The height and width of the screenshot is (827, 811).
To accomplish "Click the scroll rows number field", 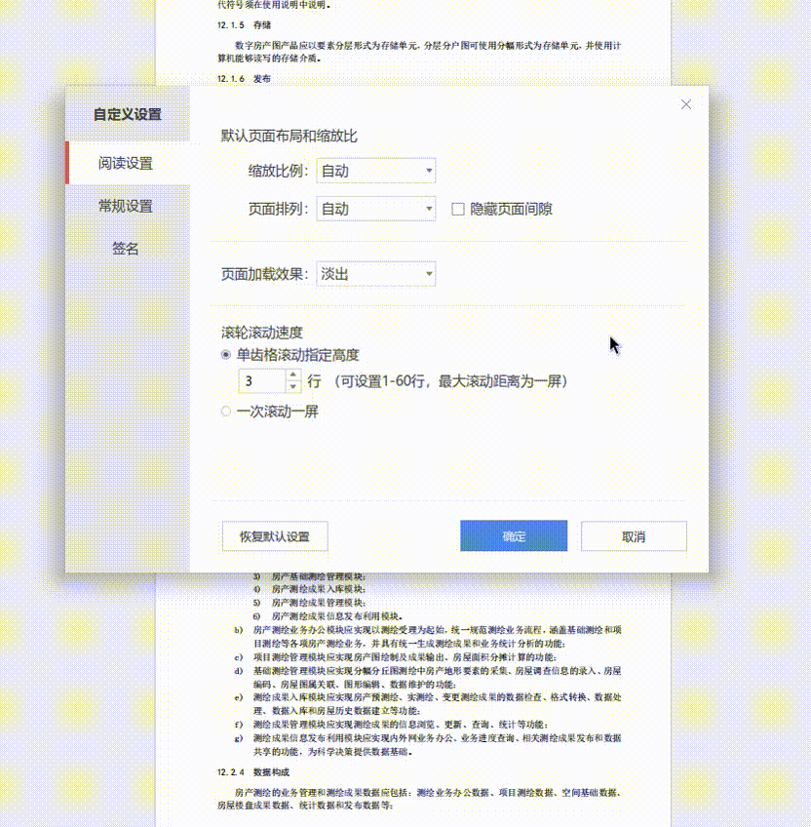I will (x=262, y=380).
